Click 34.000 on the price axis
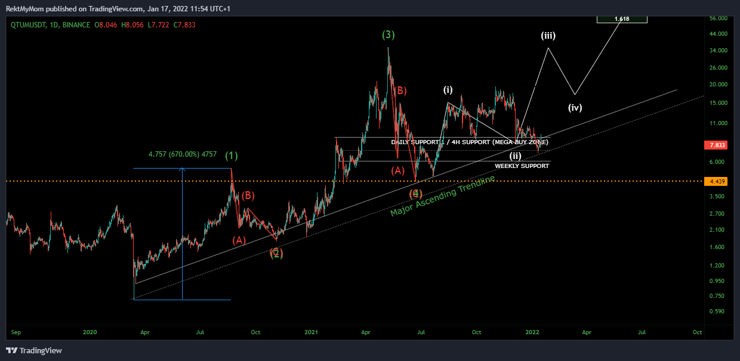740x361 pixels. coord(718,51)
